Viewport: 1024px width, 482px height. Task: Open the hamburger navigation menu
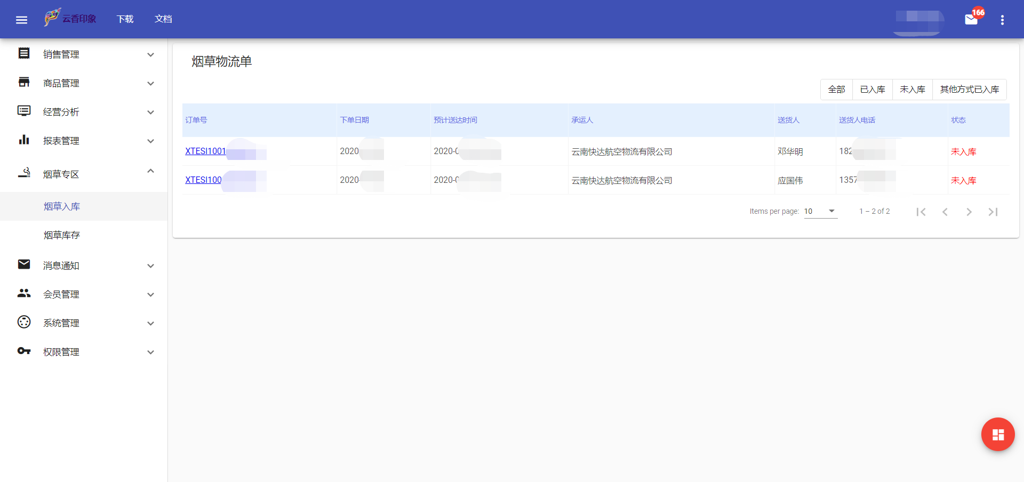pyautogui.click(x=21, y=19)
